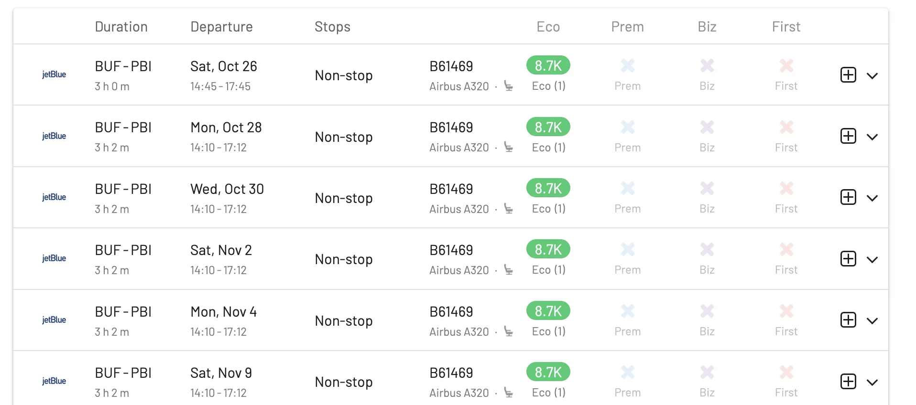Image resolution: width=916 pixels, height=405 pixels.
Task: Expand the Sat, Oct 26 flight details chevron
Action: coord(872,76)
